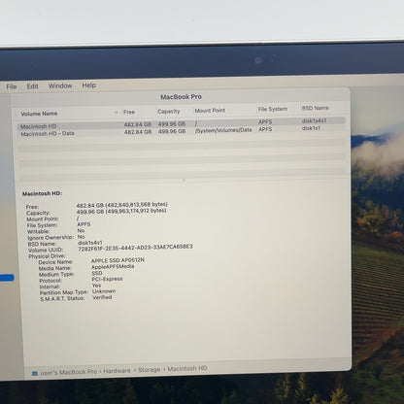This screenshot has height=404, width=404.
Task: Sort the table by Volume Name column
Action: 39,114
